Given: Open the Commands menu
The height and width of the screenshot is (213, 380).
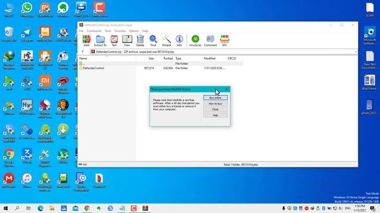Looking at the screenshot, I should [94, 31].
